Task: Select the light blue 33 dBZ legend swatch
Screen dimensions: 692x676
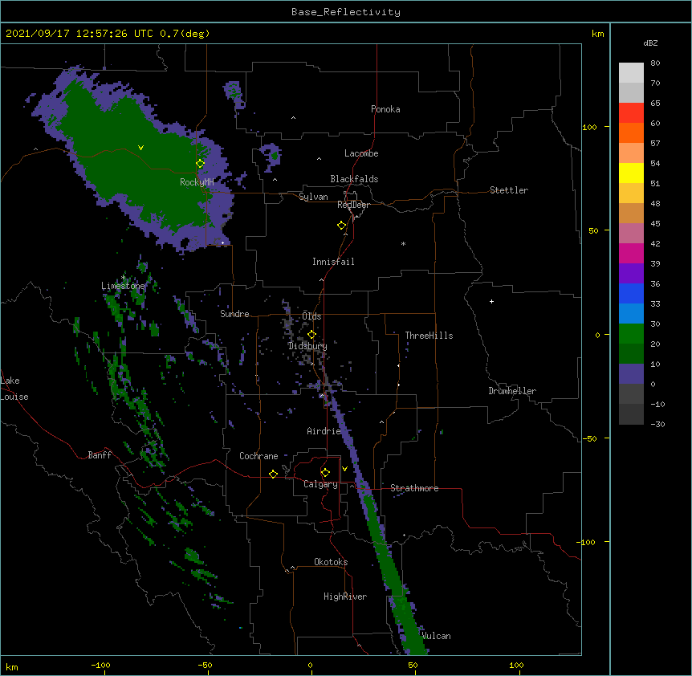Action: tap(631, 313)
